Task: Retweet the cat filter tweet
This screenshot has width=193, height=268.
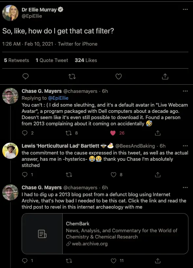Action: (72, 76)
